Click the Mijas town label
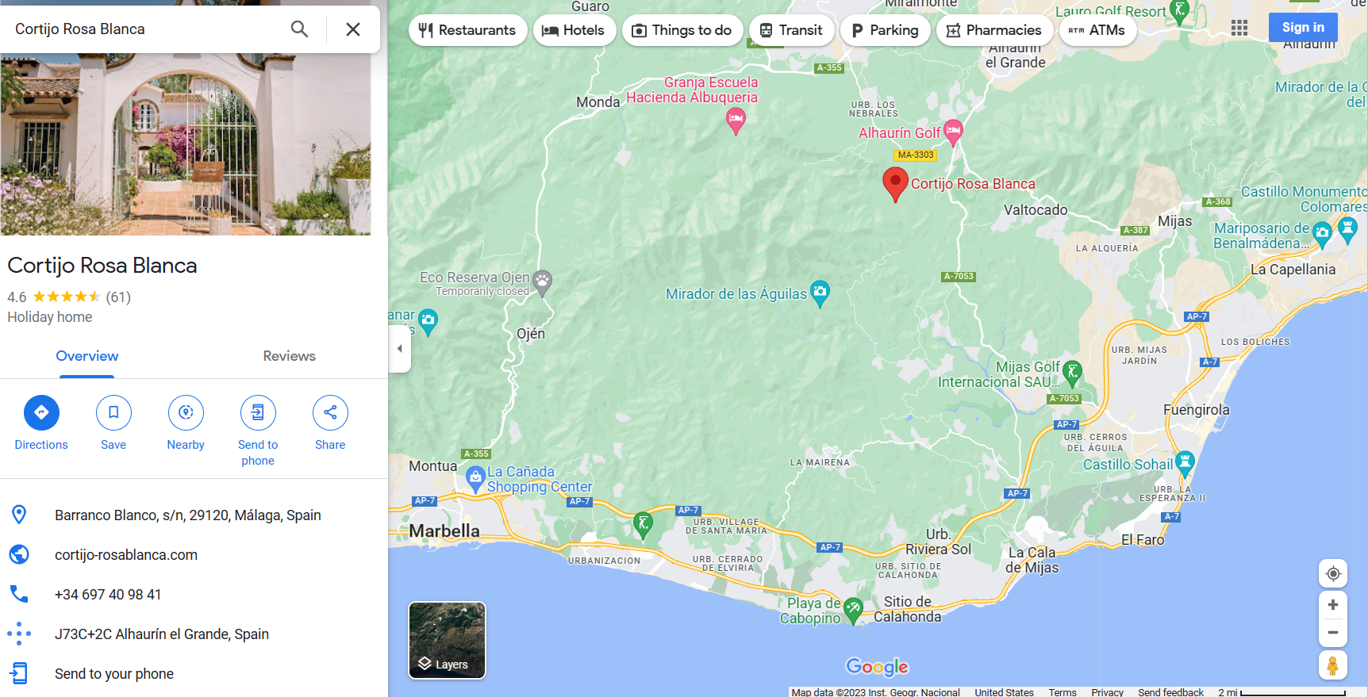Screen dimensions: 1368x697 click(x=1174, y=221)
